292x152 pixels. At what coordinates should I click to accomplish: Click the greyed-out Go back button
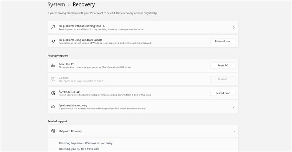[x=223, y=79]
